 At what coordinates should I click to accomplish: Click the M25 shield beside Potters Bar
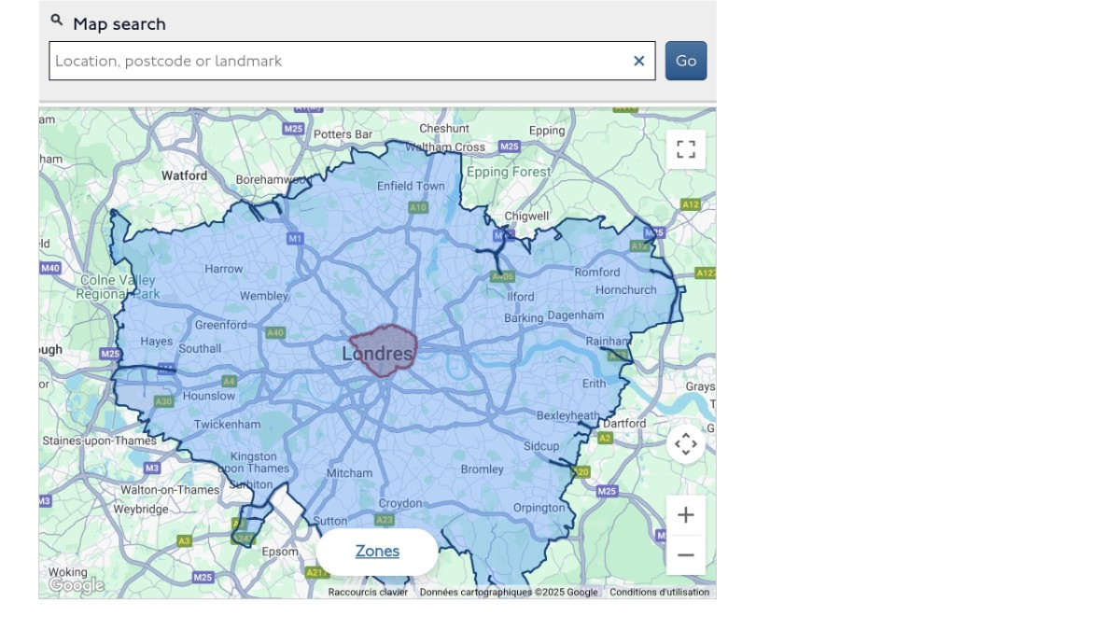pyautogui.click(x=293, y=129)
